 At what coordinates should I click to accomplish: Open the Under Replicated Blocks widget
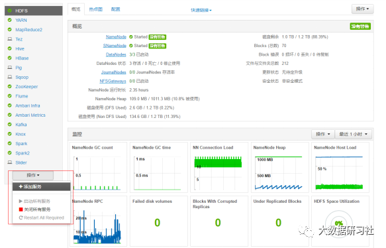pos(279,221)
